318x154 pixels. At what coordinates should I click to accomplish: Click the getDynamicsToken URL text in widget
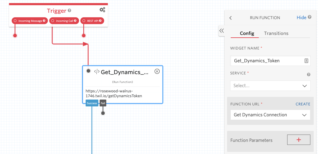[114, 93]
